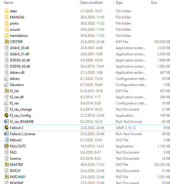170x184 pixels.
Task: Select the ddraw.dll file icon
Action: pos(6,72)
